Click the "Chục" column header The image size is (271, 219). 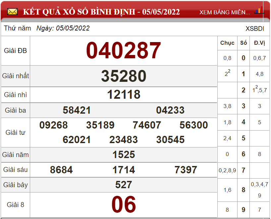[x=227, y=43]
